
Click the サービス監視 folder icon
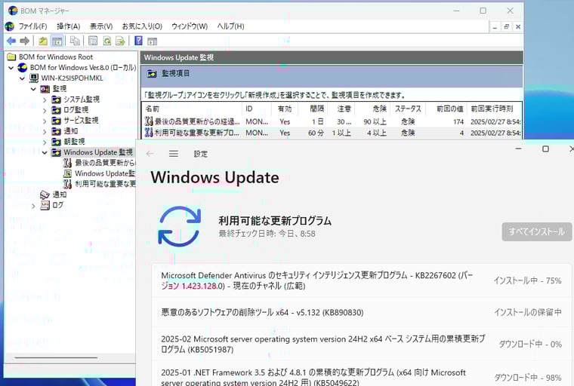point(56,121)
